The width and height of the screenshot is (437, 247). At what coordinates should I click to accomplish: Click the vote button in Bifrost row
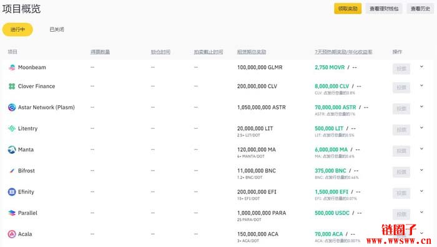(x=401, y=172)
